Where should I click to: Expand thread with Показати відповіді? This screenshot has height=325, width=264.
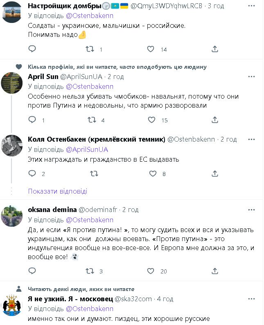pyautogui.click(x=58, y=191)
